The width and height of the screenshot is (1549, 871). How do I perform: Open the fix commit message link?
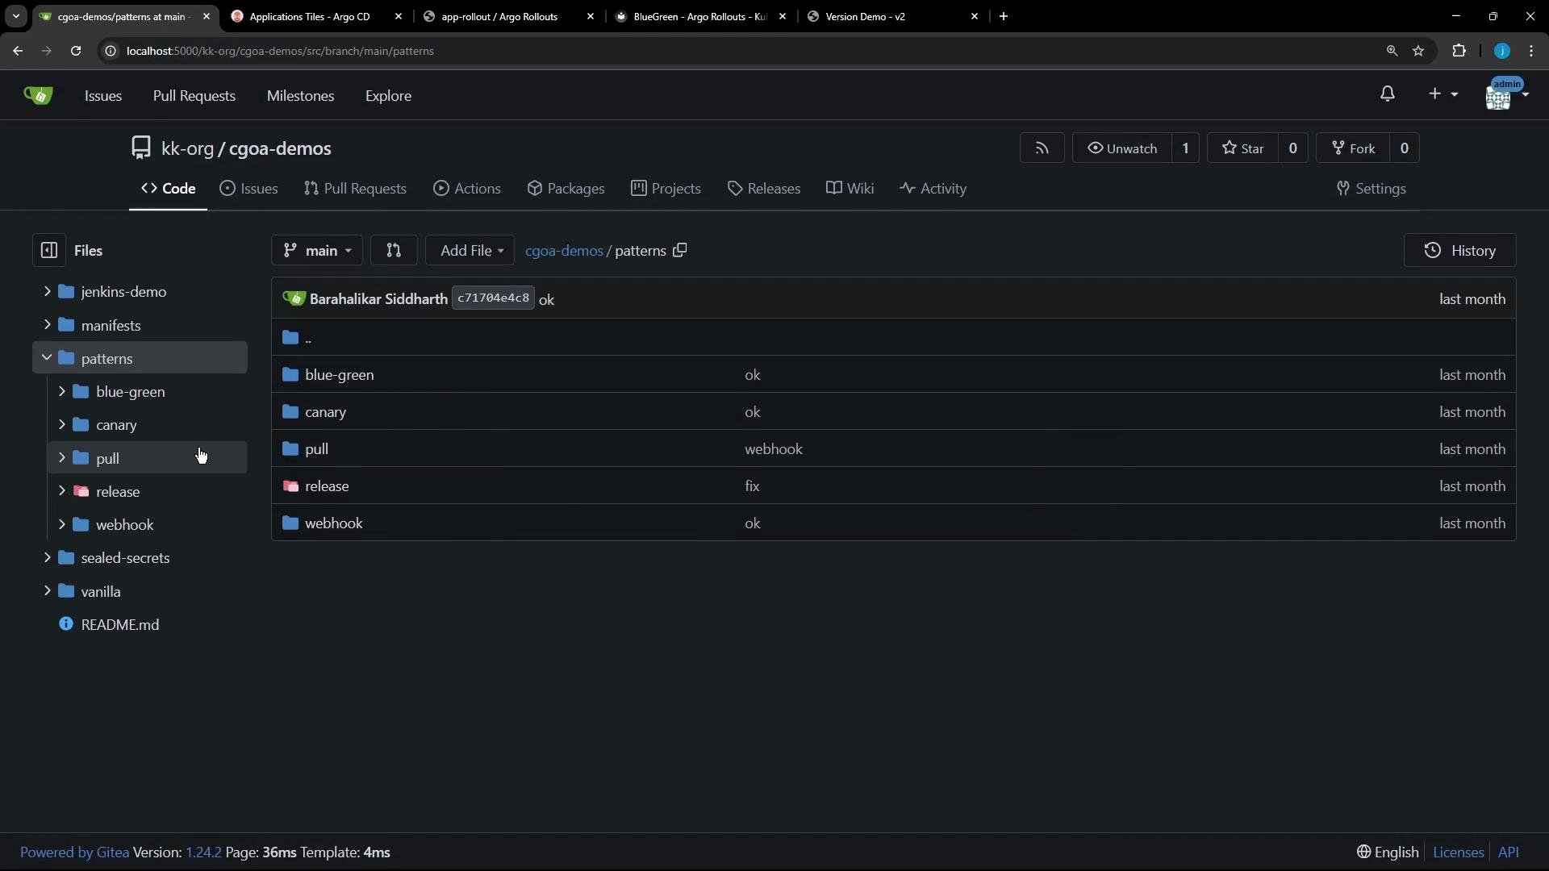(752, 486)
